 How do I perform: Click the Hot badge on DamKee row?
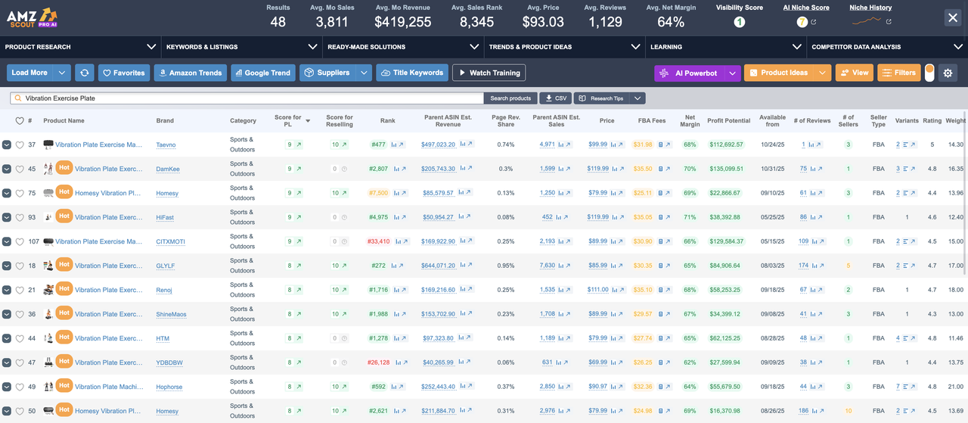(64, 169)
